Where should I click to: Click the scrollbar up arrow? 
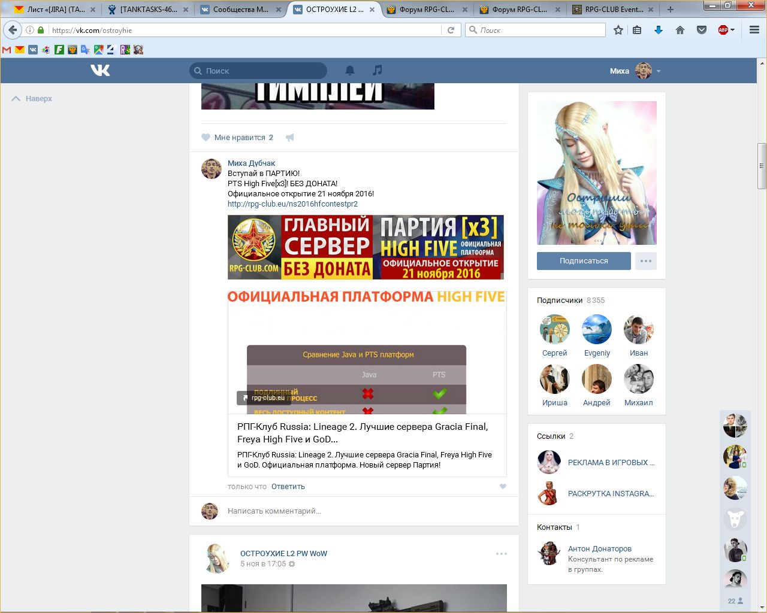click(762, 63)
